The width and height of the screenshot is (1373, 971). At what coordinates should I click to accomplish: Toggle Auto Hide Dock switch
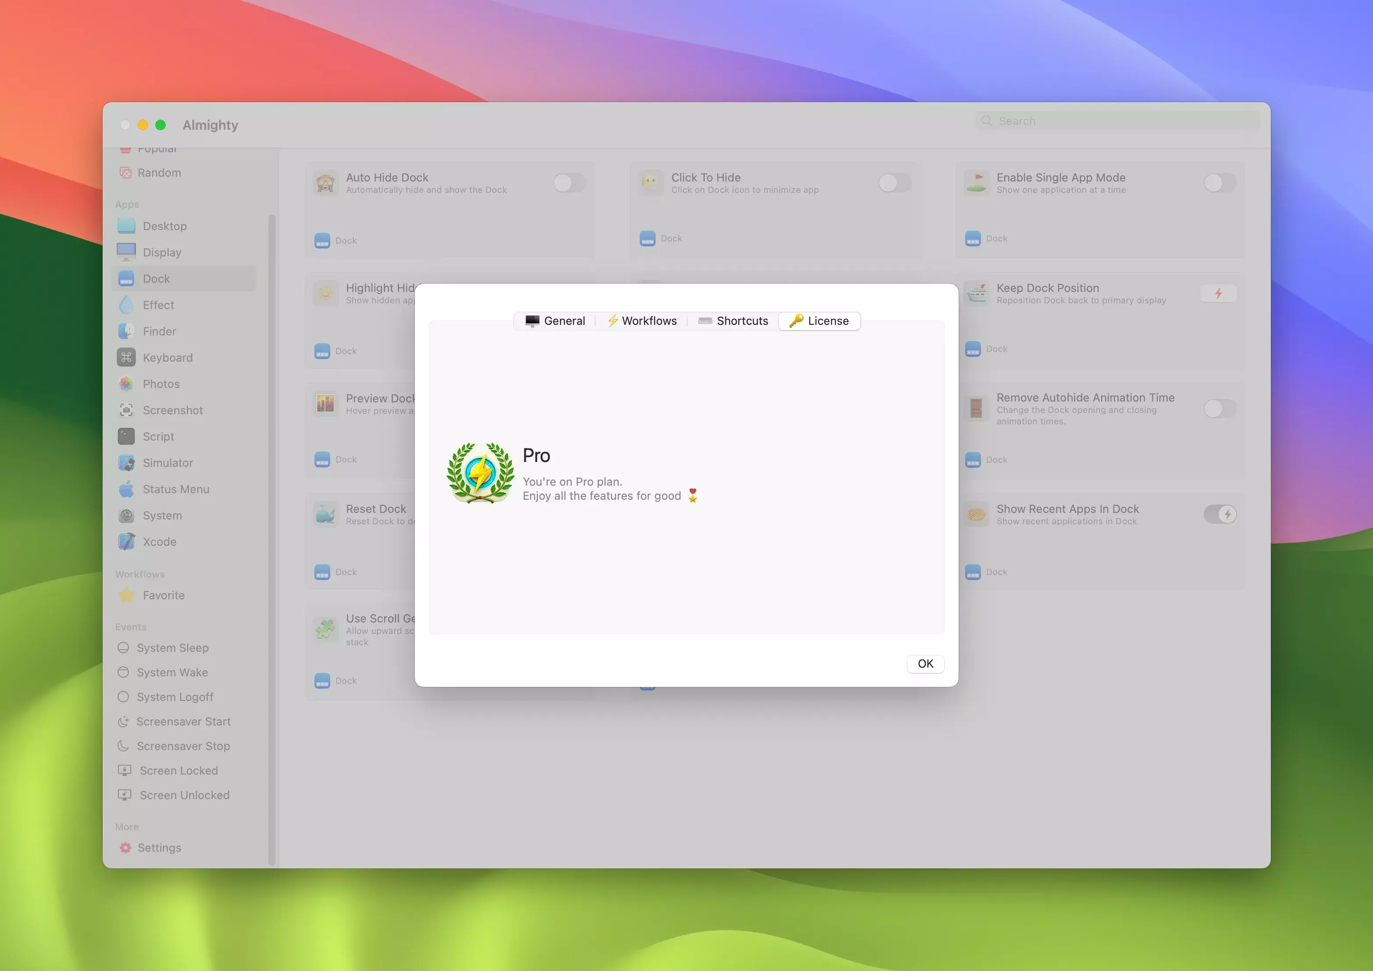[x=569, y=183]
